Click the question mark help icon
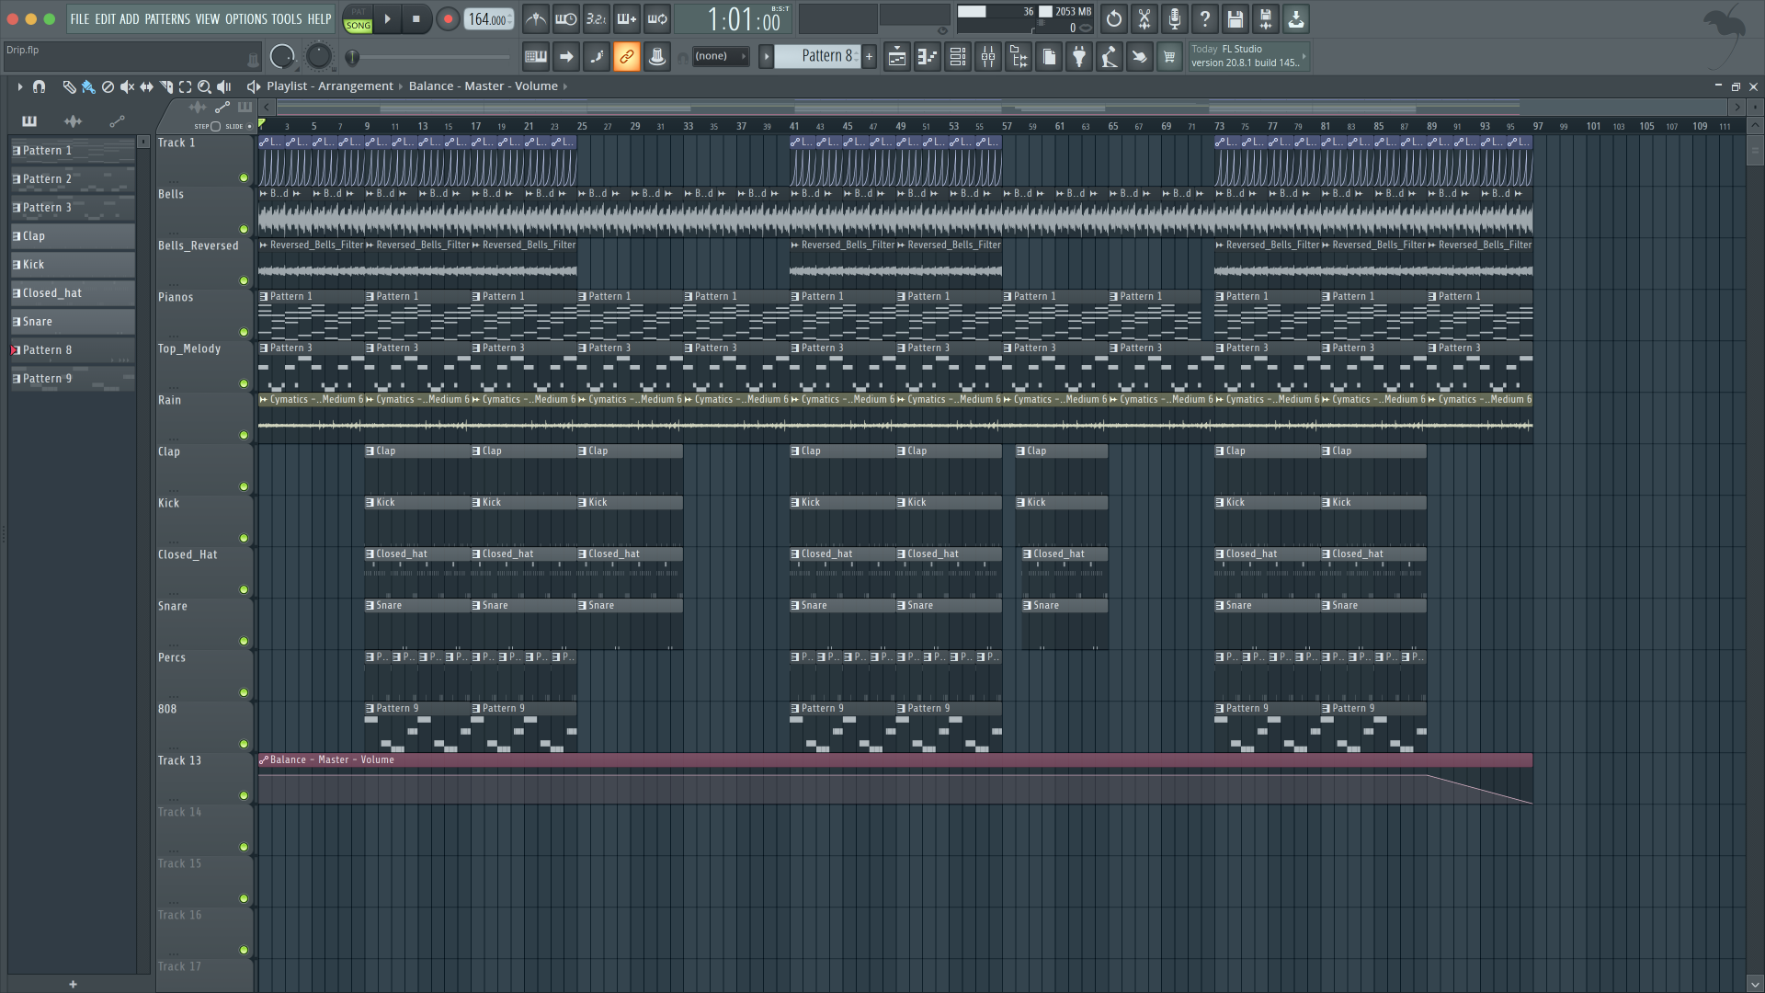 click(1205, 19)
